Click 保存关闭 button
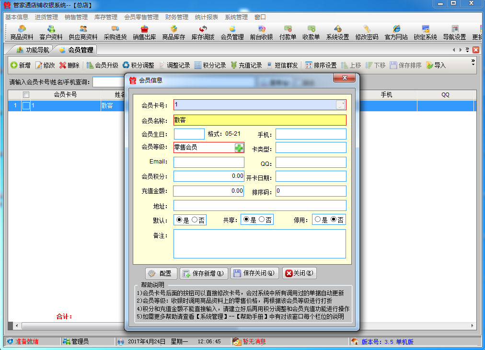 (254, 273)
